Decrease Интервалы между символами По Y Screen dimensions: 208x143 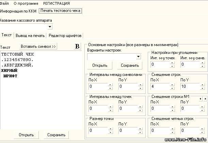pos(140,88)
